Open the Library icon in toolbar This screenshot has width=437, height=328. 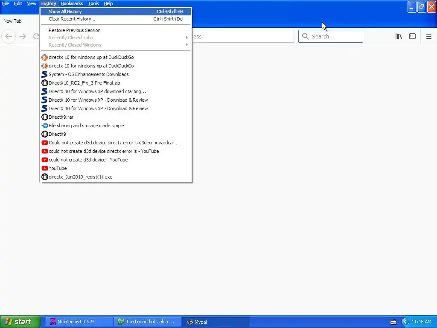(x=399, y=37)
